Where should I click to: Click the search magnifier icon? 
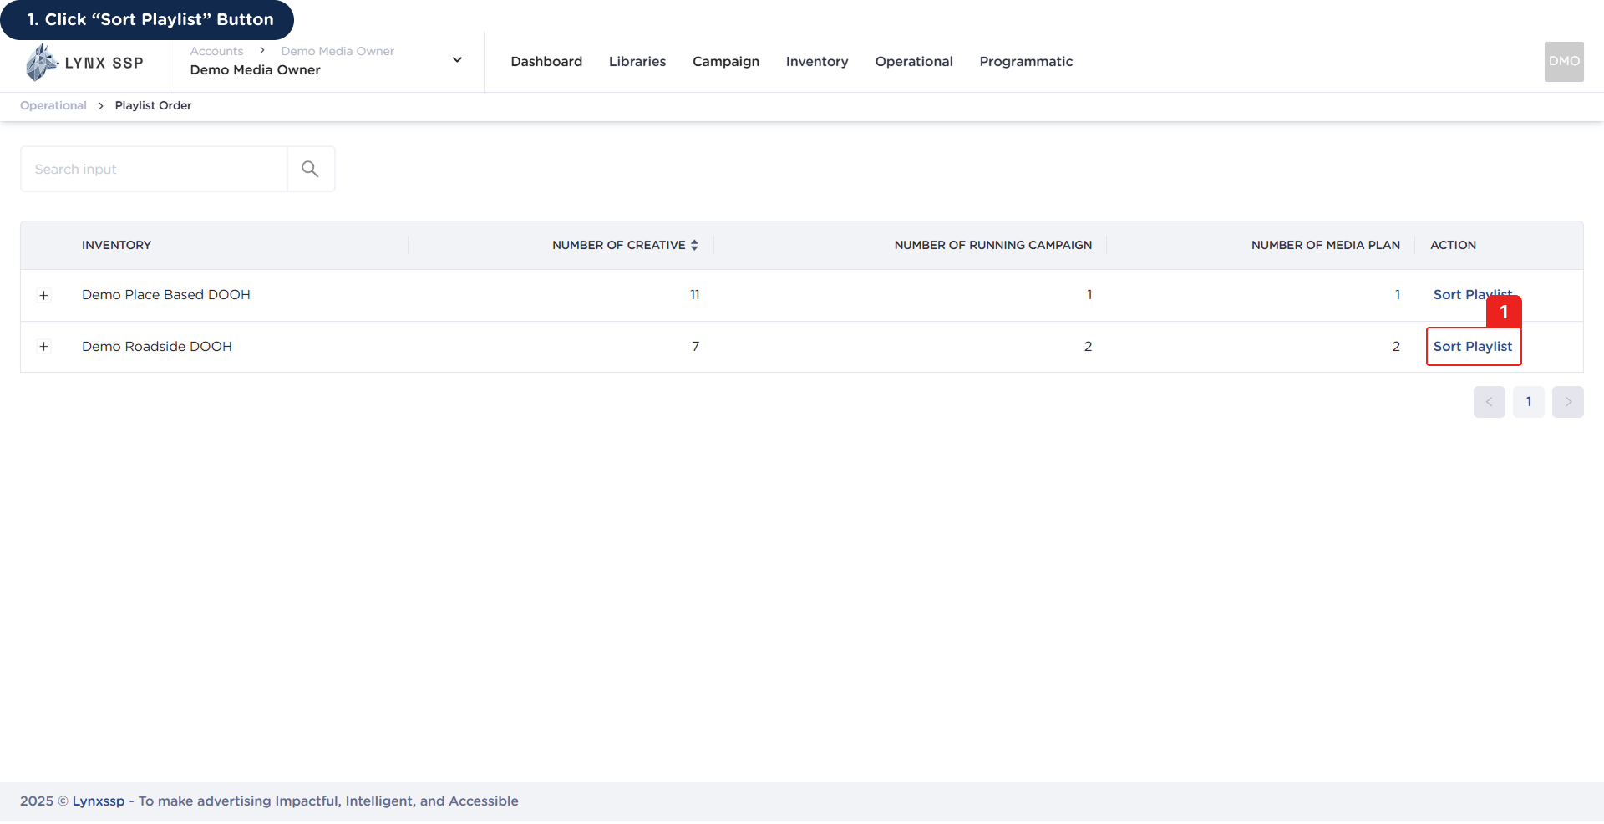click(310, 169)
